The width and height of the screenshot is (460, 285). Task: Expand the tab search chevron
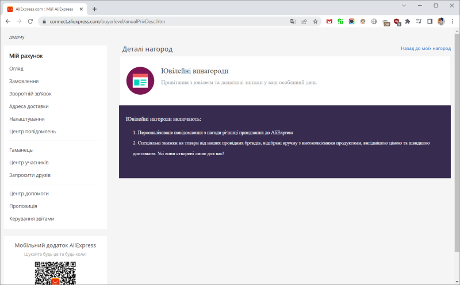(x=404, y=6)
